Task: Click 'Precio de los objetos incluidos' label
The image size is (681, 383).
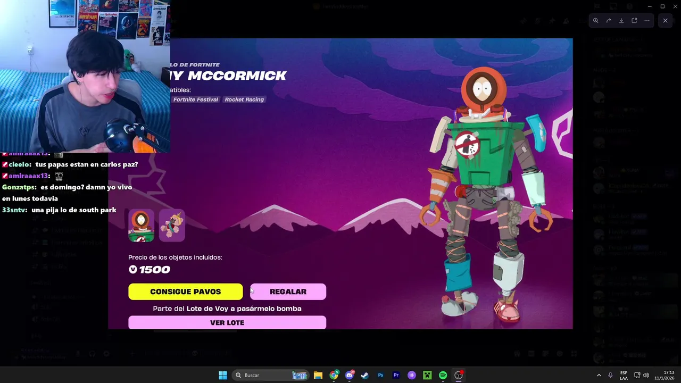Action: (175, 257)
